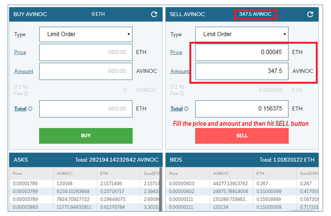Focus sell Total field showing 0.156375
The width and height of the screenshot is (331, 216).
242,109
